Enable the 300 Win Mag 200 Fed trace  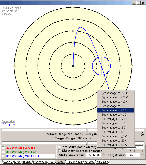coord(3,152)
